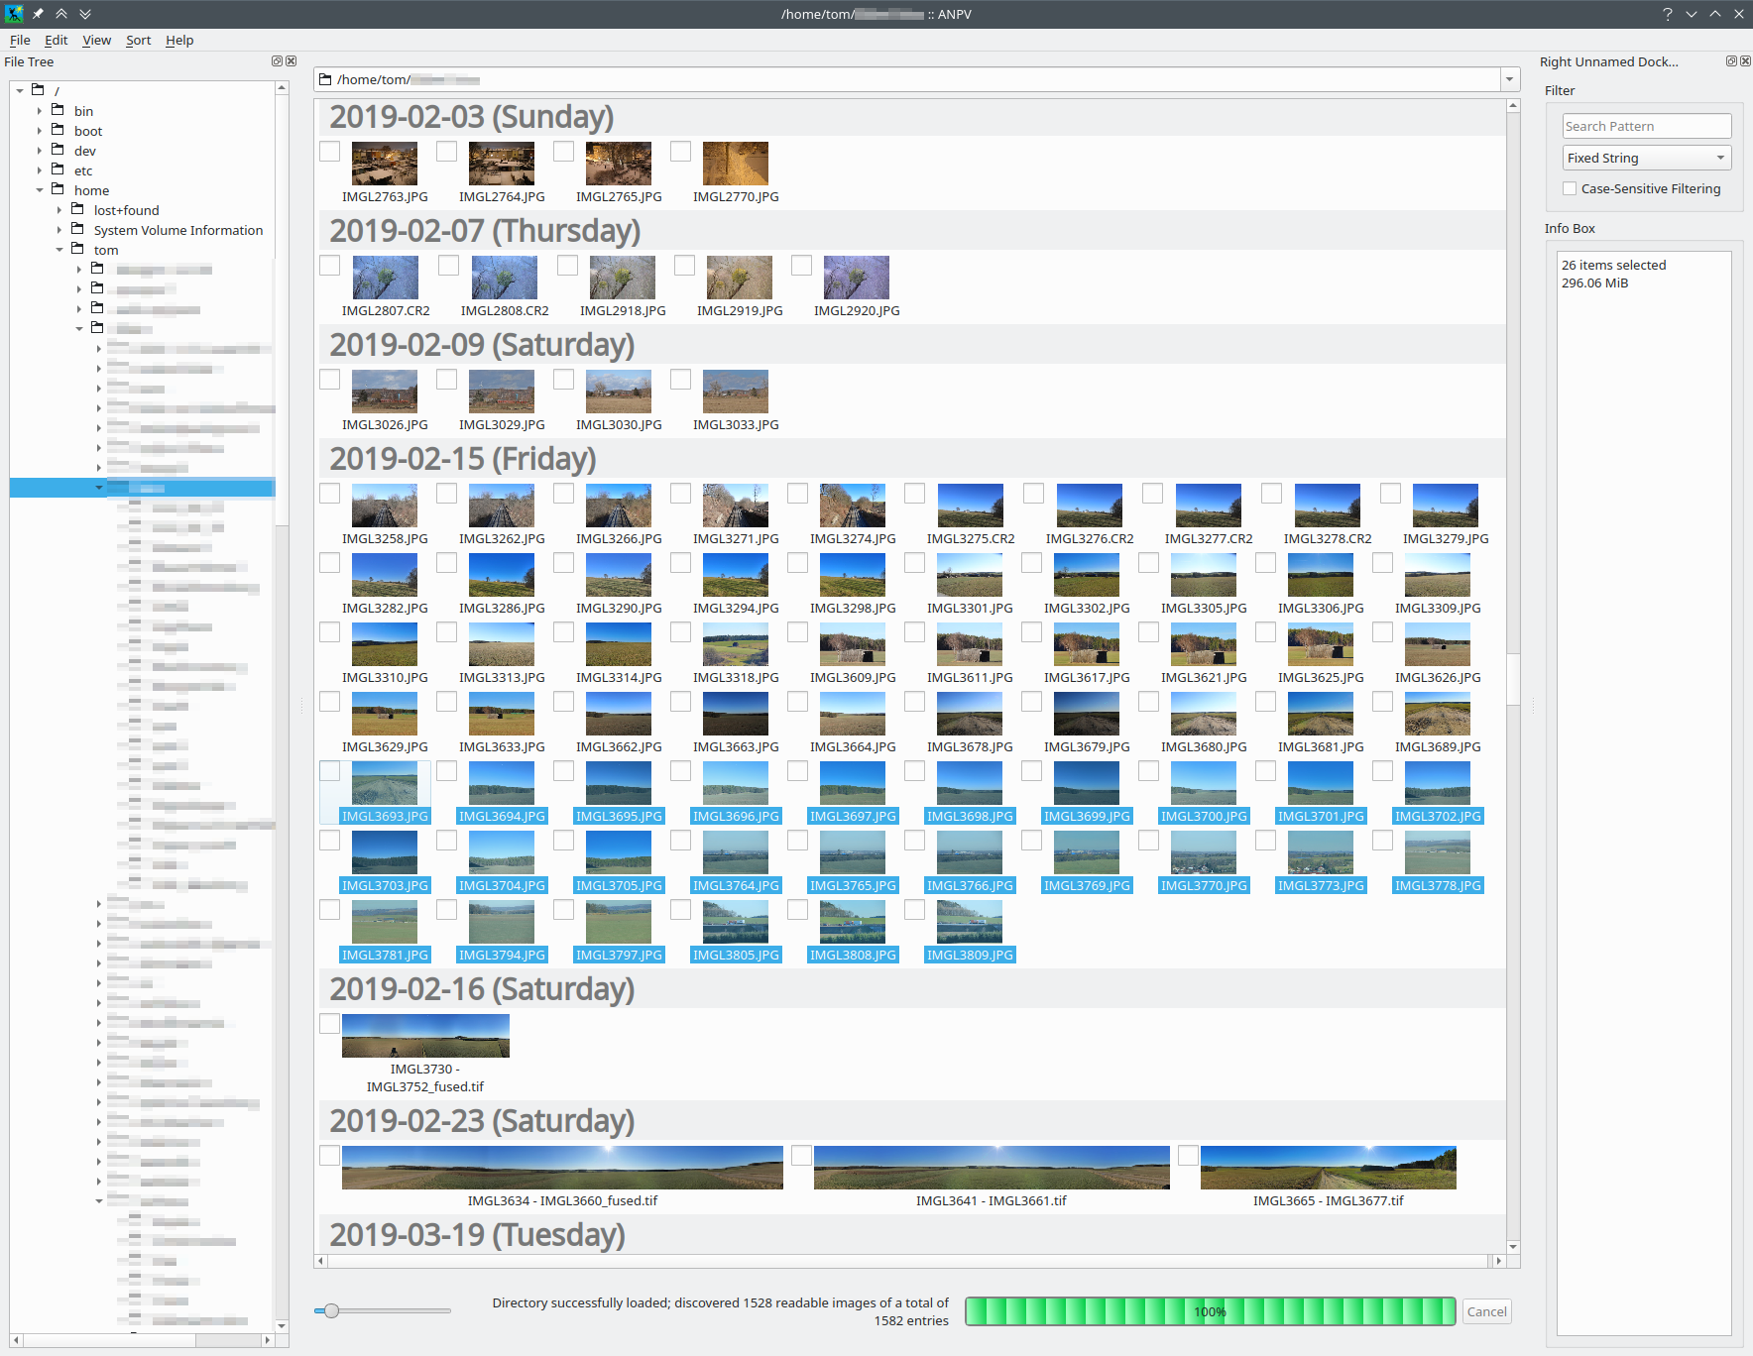Adjust the thumbnail size slider handle

tap(332, 1310)
